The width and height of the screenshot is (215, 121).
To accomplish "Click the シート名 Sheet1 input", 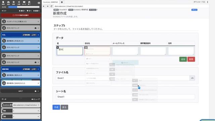I will 125,97.
